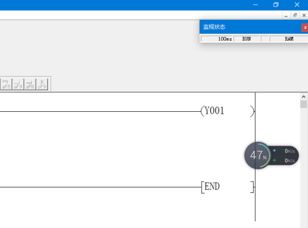The height and width of the screenshot is (228, 308).
Task: Click the RAM memory indicator
Action: pos(289,39)
